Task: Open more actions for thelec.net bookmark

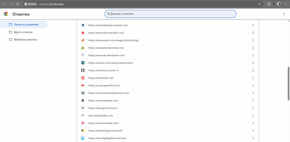Action: click(x=253, y=78)
